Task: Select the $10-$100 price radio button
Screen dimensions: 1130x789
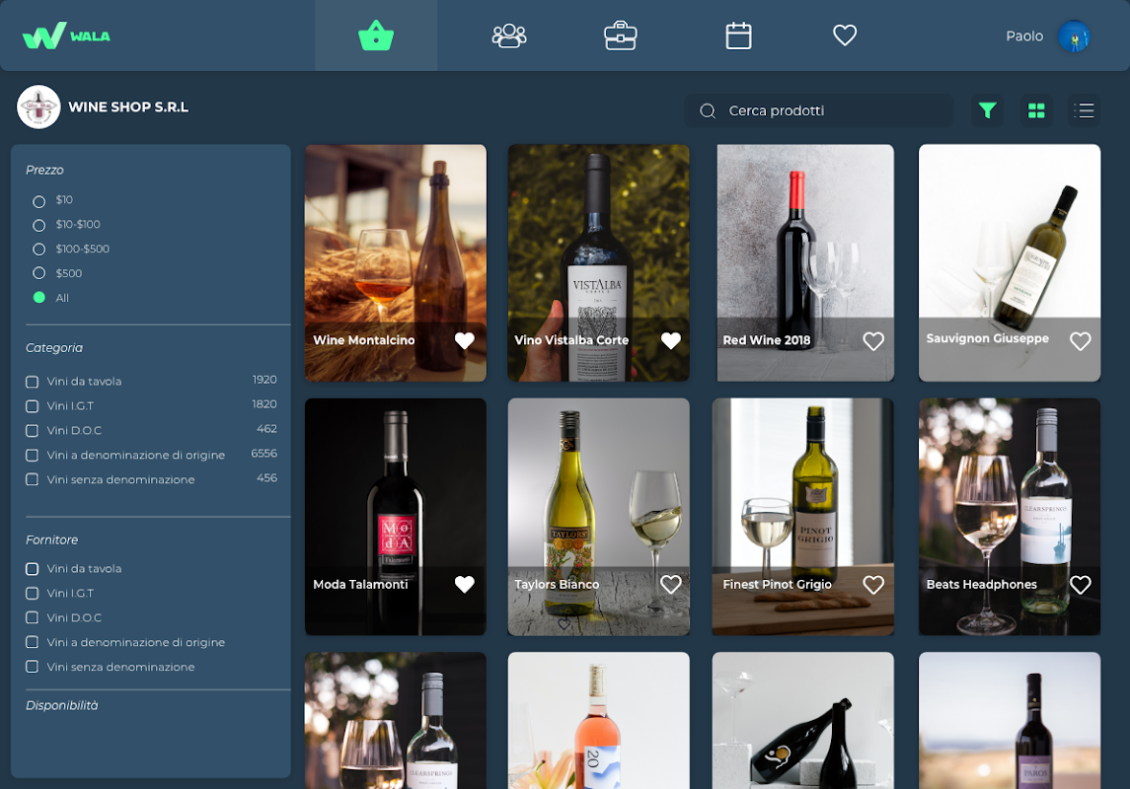Action: [38, 225]
